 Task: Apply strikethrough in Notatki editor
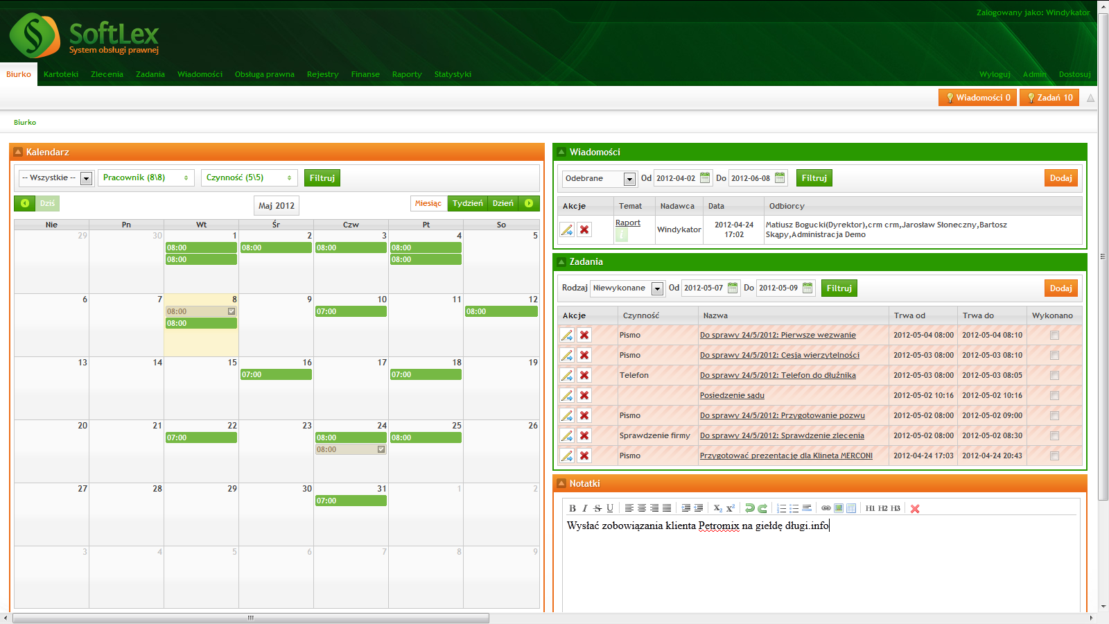pyautogui.click(x=597, y=508)
